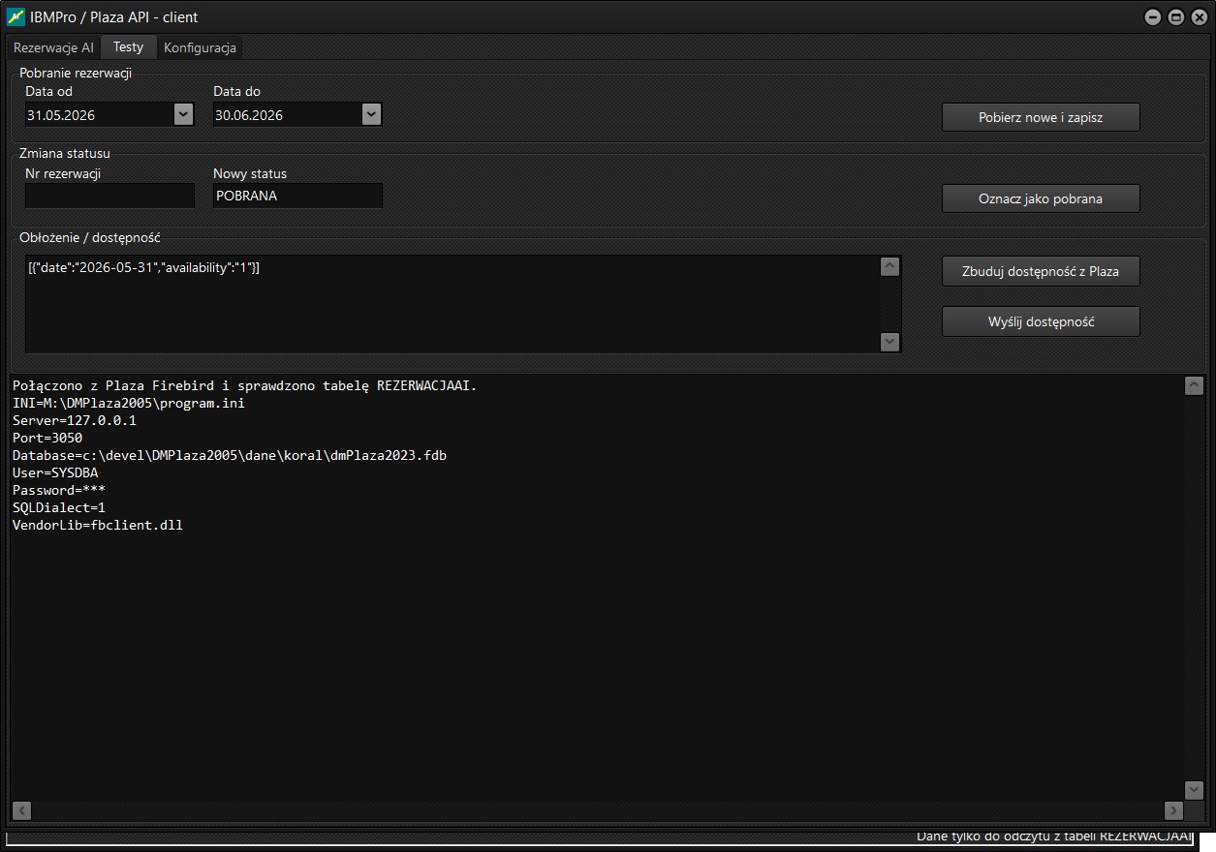Close the IBMPro window
Image resolution: width=1216 pixels, height=852 pixels.
[x=1199, y=16]
